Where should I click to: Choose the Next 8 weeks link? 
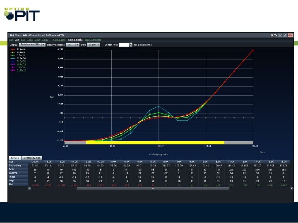coord(75,40)
